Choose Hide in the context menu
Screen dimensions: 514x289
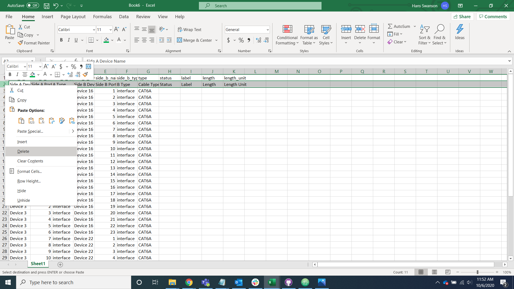tap(41, 191)
